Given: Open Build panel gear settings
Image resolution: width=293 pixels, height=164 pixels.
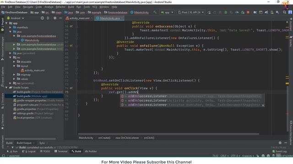Looking at the screenshot, I should click(x=280, y=143).
